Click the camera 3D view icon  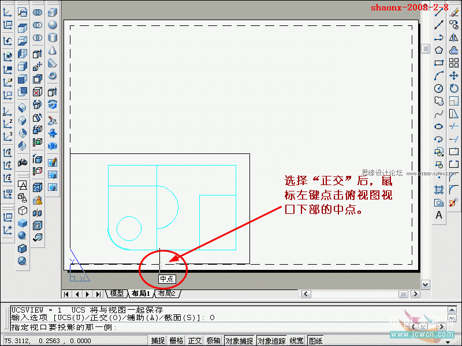pos(23,163)
